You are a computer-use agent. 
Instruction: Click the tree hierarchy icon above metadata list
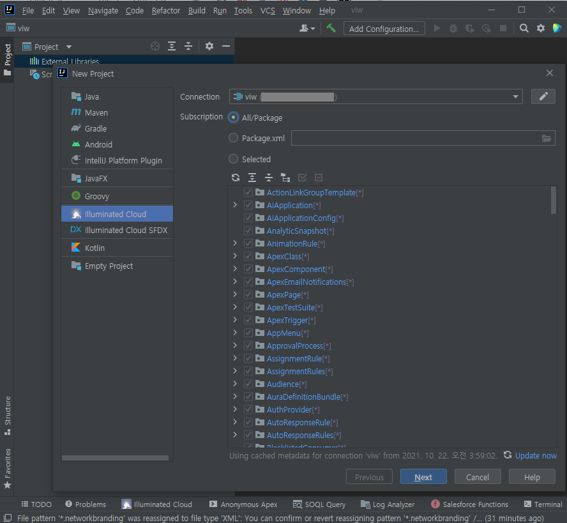pos(285,178)
